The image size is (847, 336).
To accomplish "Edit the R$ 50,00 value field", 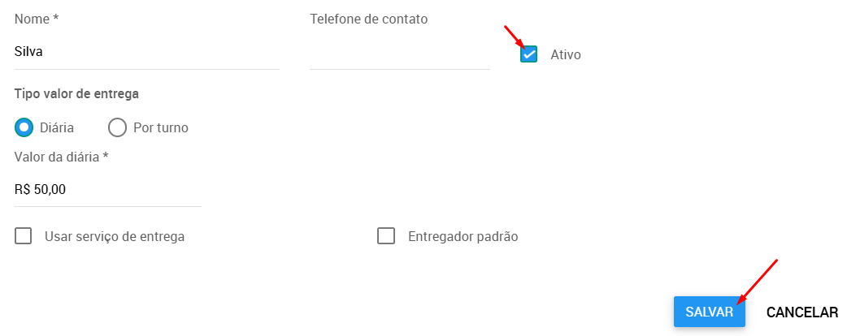I will [x=108, y=189].
